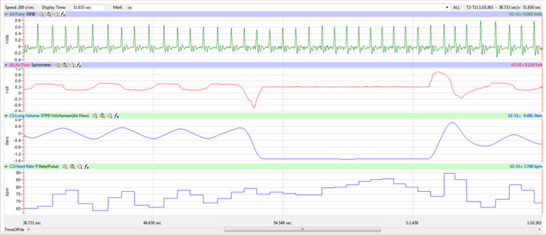
Task: Zoom in on the Heart Rate channel
Action: click(x=65, y=166)
